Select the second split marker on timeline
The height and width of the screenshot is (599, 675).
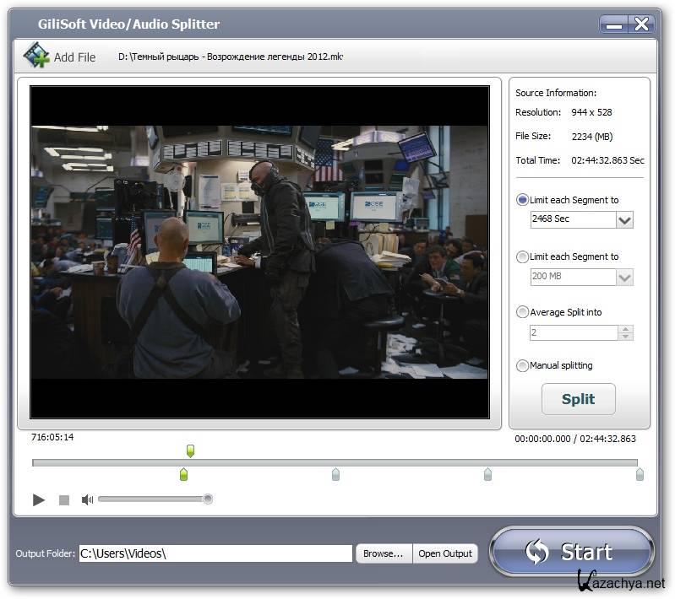(335, 475)
